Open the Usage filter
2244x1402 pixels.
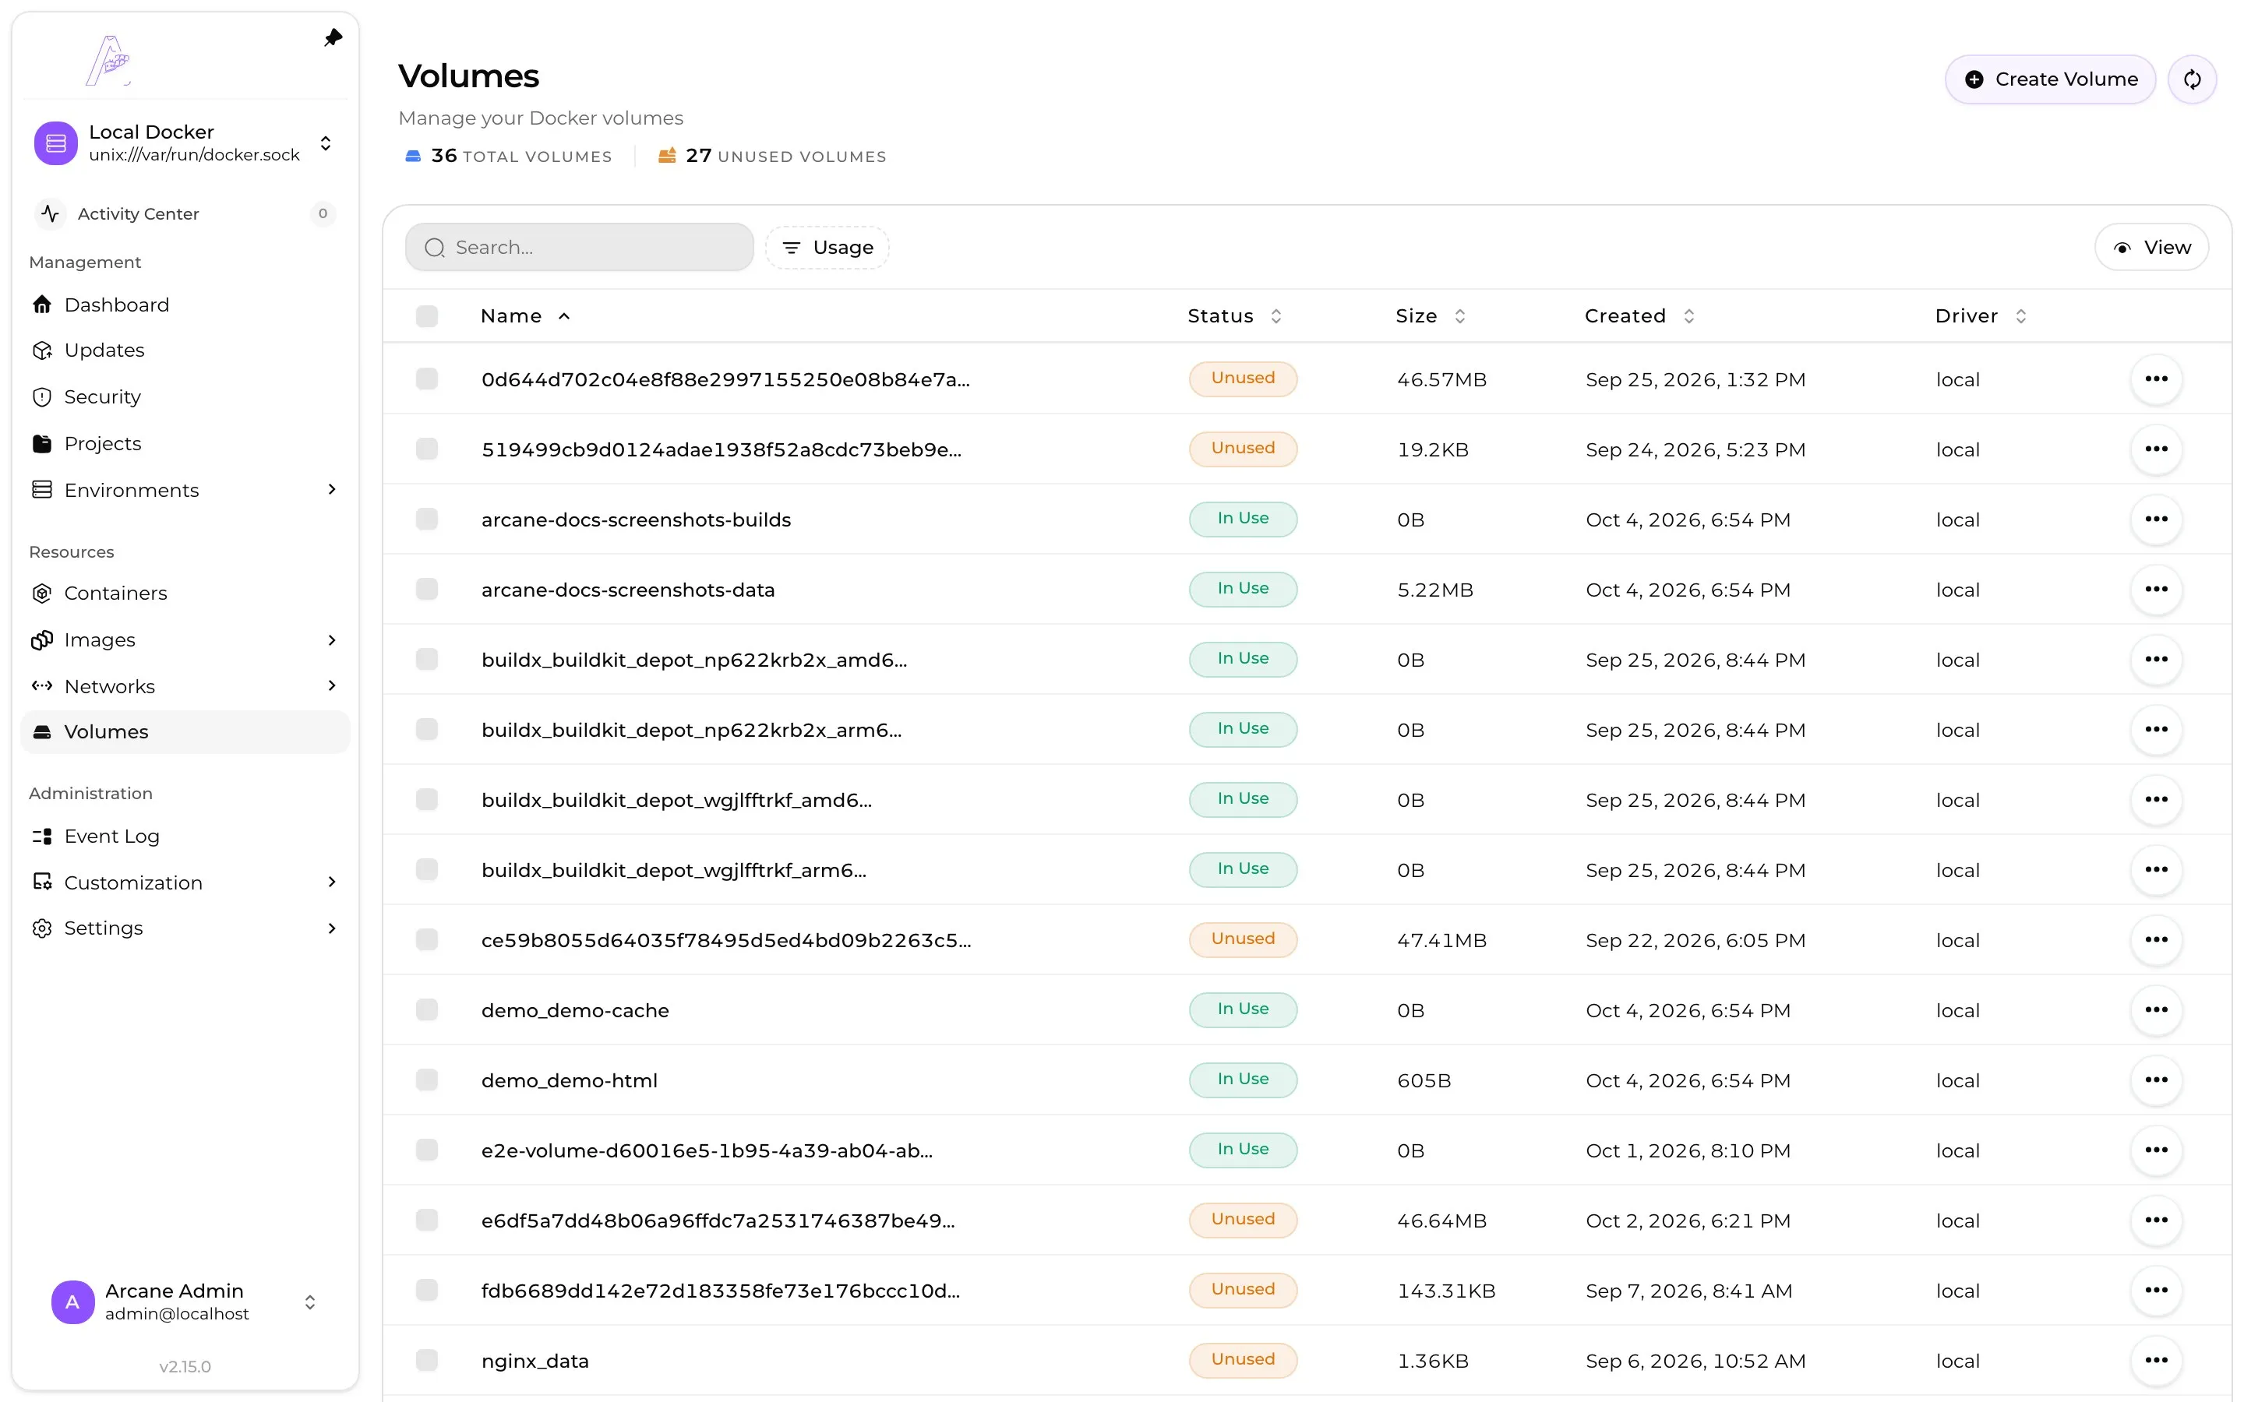coord(827,248)
